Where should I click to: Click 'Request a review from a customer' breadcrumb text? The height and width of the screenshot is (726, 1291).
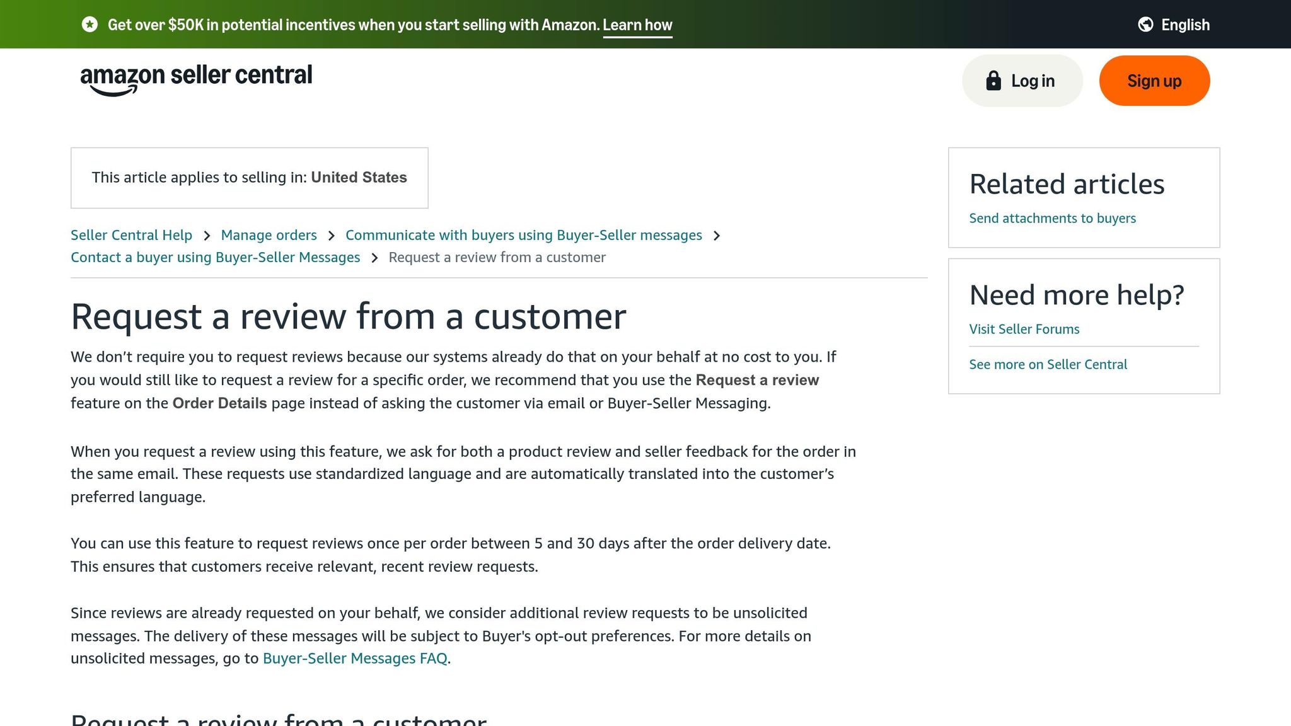coord(497,257)
